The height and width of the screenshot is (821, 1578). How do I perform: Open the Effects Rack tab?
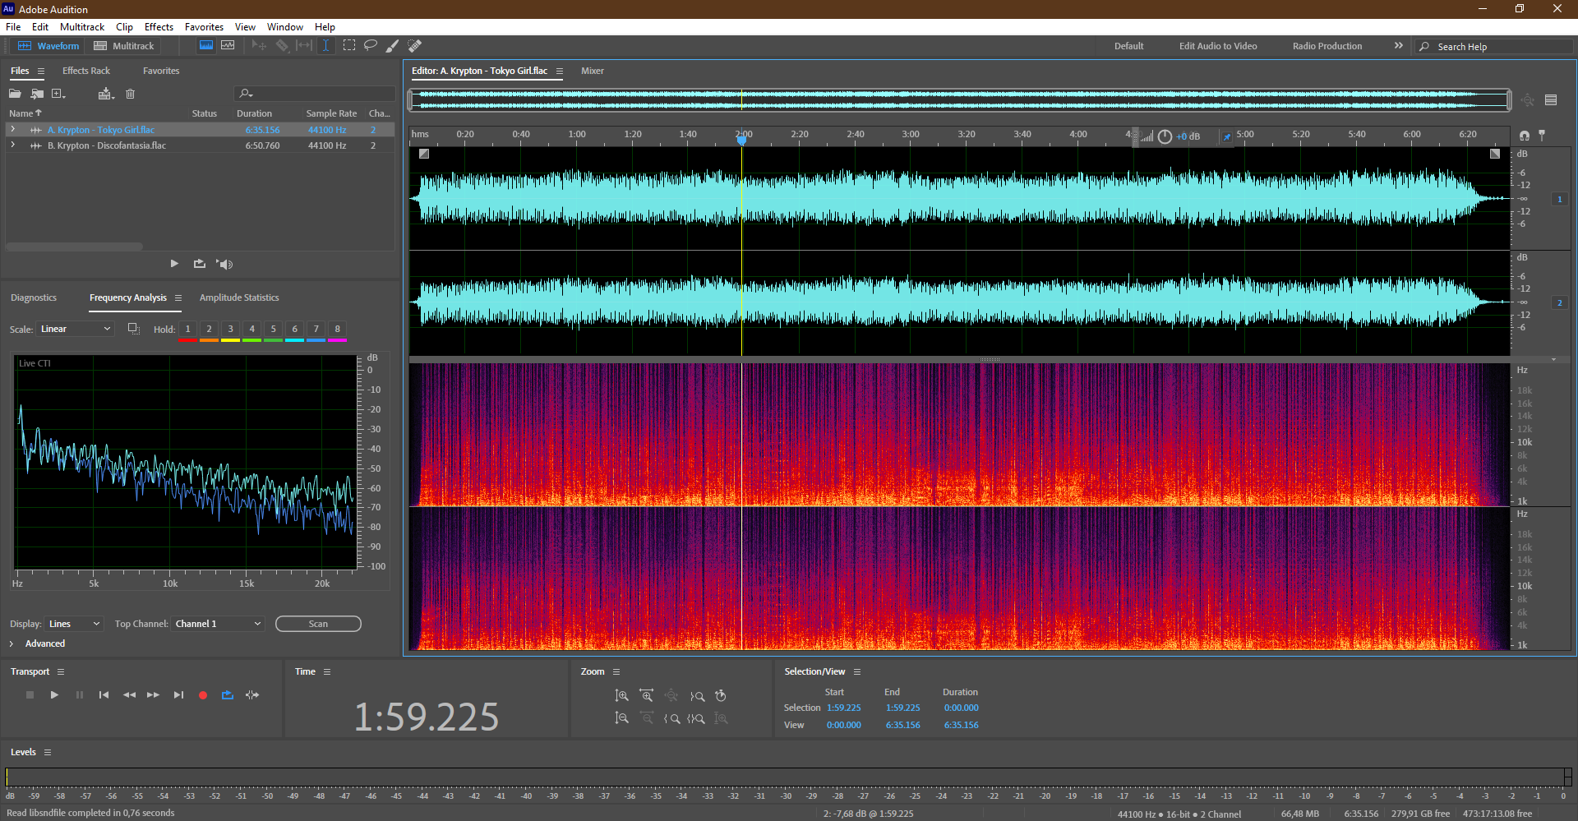[x=86, y=71]
